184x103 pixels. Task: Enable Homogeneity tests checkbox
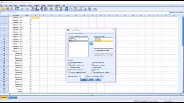(x=92, y=63)
